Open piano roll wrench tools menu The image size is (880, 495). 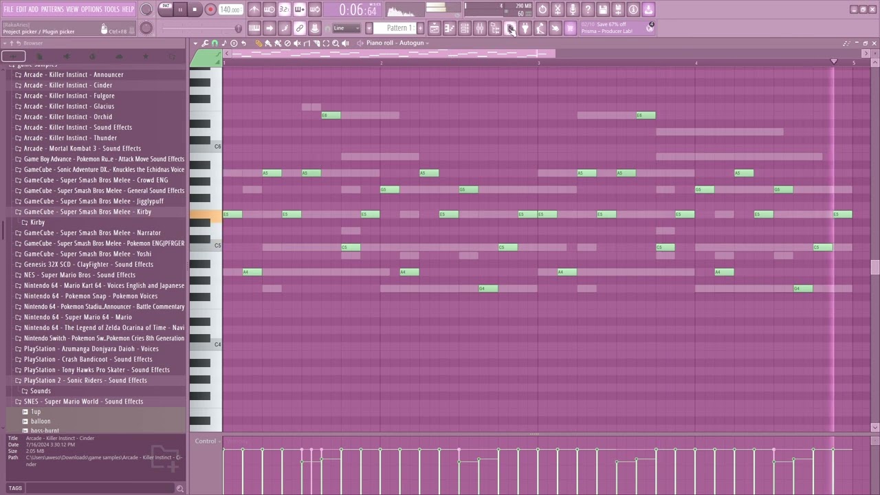(x=205, y=43)
